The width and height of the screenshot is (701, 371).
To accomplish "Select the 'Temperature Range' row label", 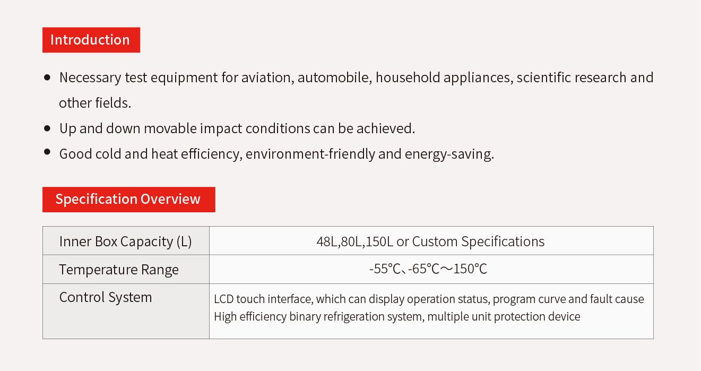I will 119,270.
